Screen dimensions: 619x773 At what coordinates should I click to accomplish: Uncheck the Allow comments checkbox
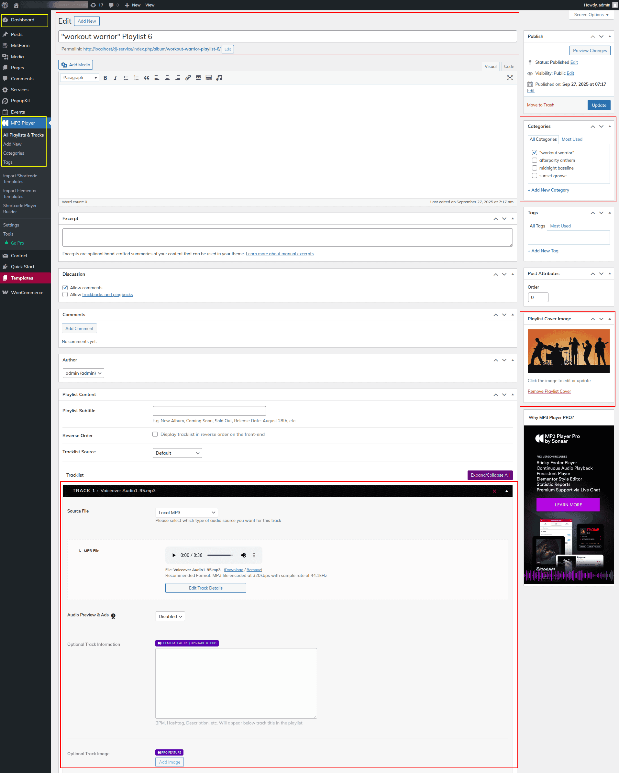point(65,288)
